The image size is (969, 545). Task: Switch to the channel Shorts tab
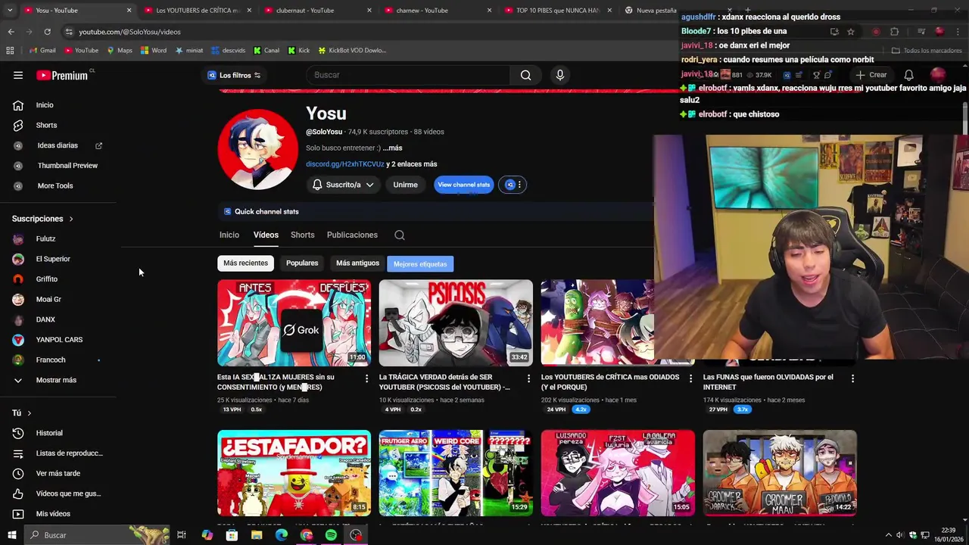click(x=302, y=235)
